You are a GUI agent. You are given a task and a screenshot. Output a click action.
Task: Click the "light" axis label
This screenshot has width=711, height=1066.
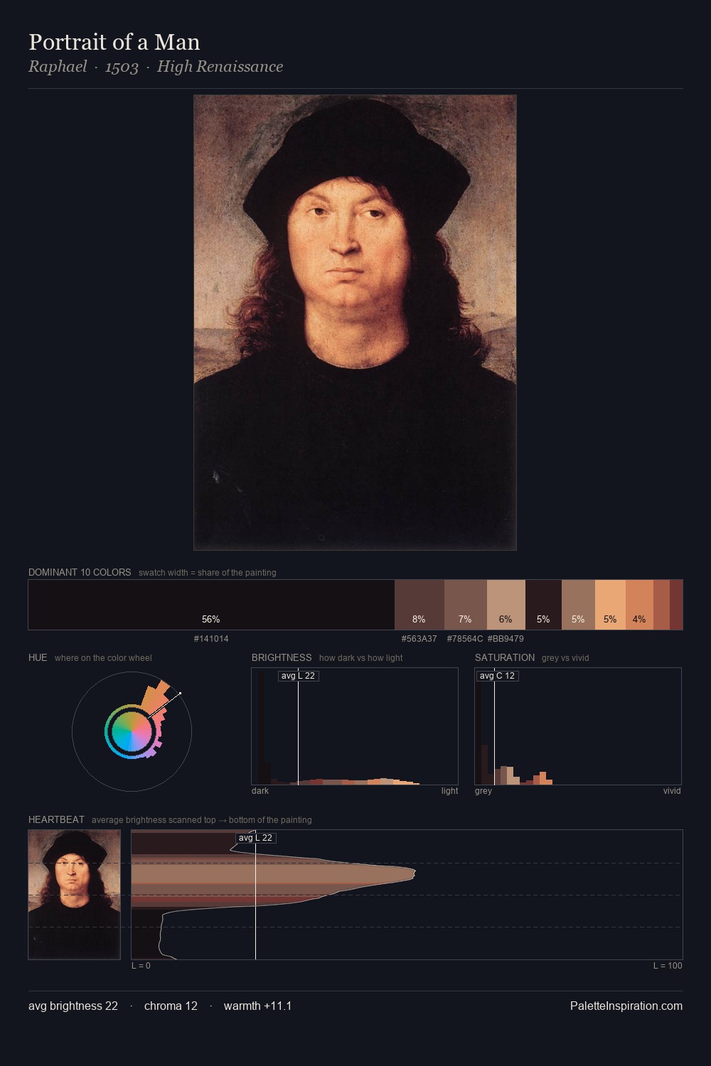click(449, 791)
